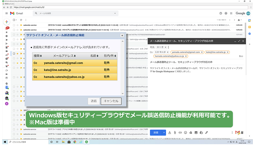Image resolution: width=255 pixels, height=145 pixels.
Task: Open Google Keep side panel icon
Action: (249, 27)
